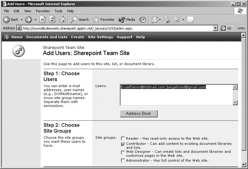Print the page with the printer icon

[x=167, y=20]
